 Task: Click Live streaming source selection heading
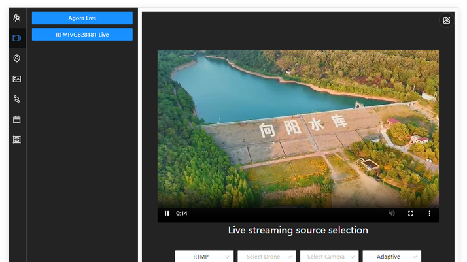pos(298,230)
